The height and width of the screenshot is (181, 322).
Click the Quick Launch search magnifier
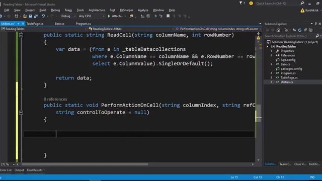[x=302, y=4]
